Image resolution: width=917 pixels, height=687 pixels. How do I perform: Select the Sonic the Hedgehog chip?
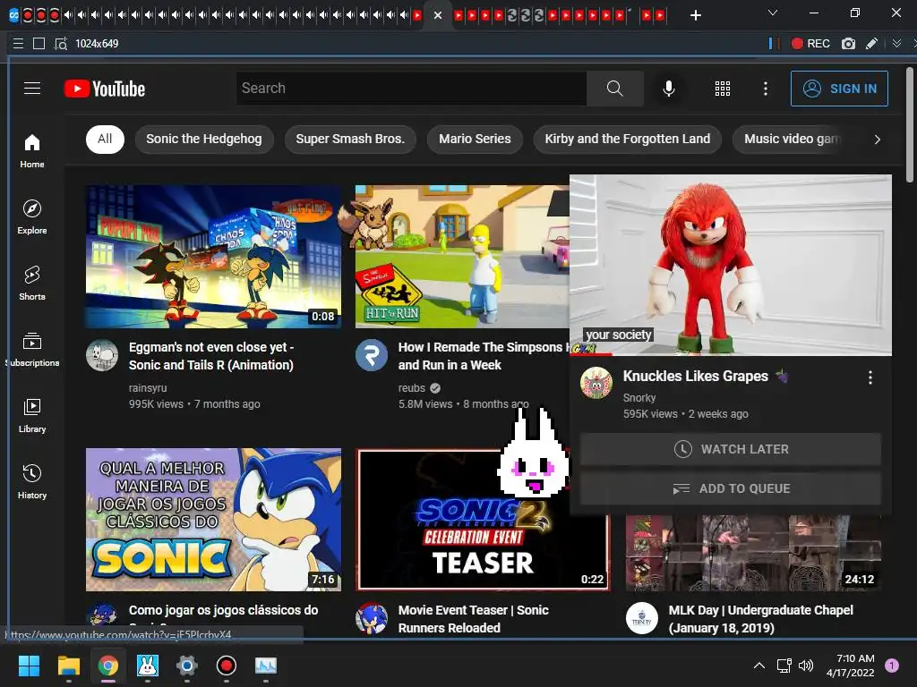point(204,139)
